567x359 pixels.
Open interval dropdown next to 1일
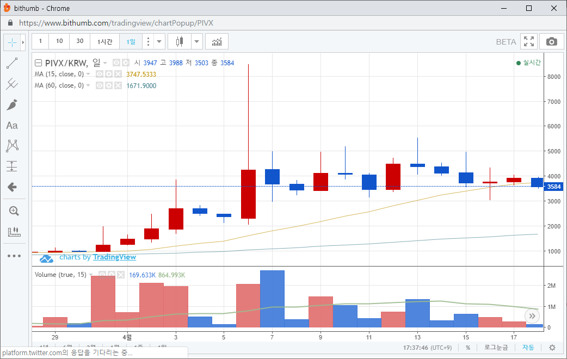coord(159,41)
